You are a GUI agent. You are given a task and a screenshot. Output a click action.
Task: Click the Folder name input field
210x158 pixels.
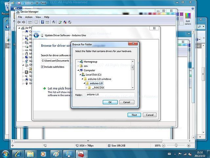110,94
